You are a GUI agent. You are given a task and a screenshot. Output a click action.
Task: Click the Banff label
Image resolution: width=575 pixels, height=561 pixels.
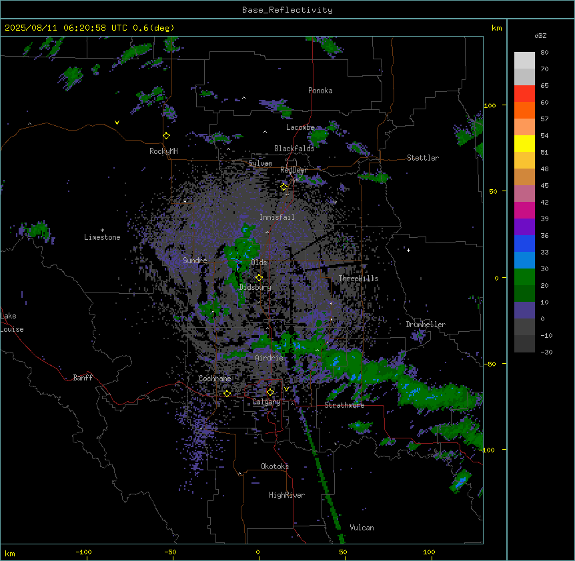[83, 378]
